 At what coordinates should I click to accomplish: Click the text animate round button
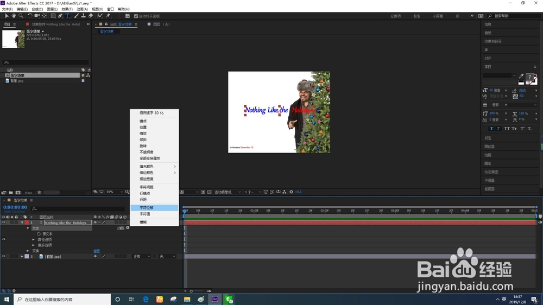[x=128, y=228]
